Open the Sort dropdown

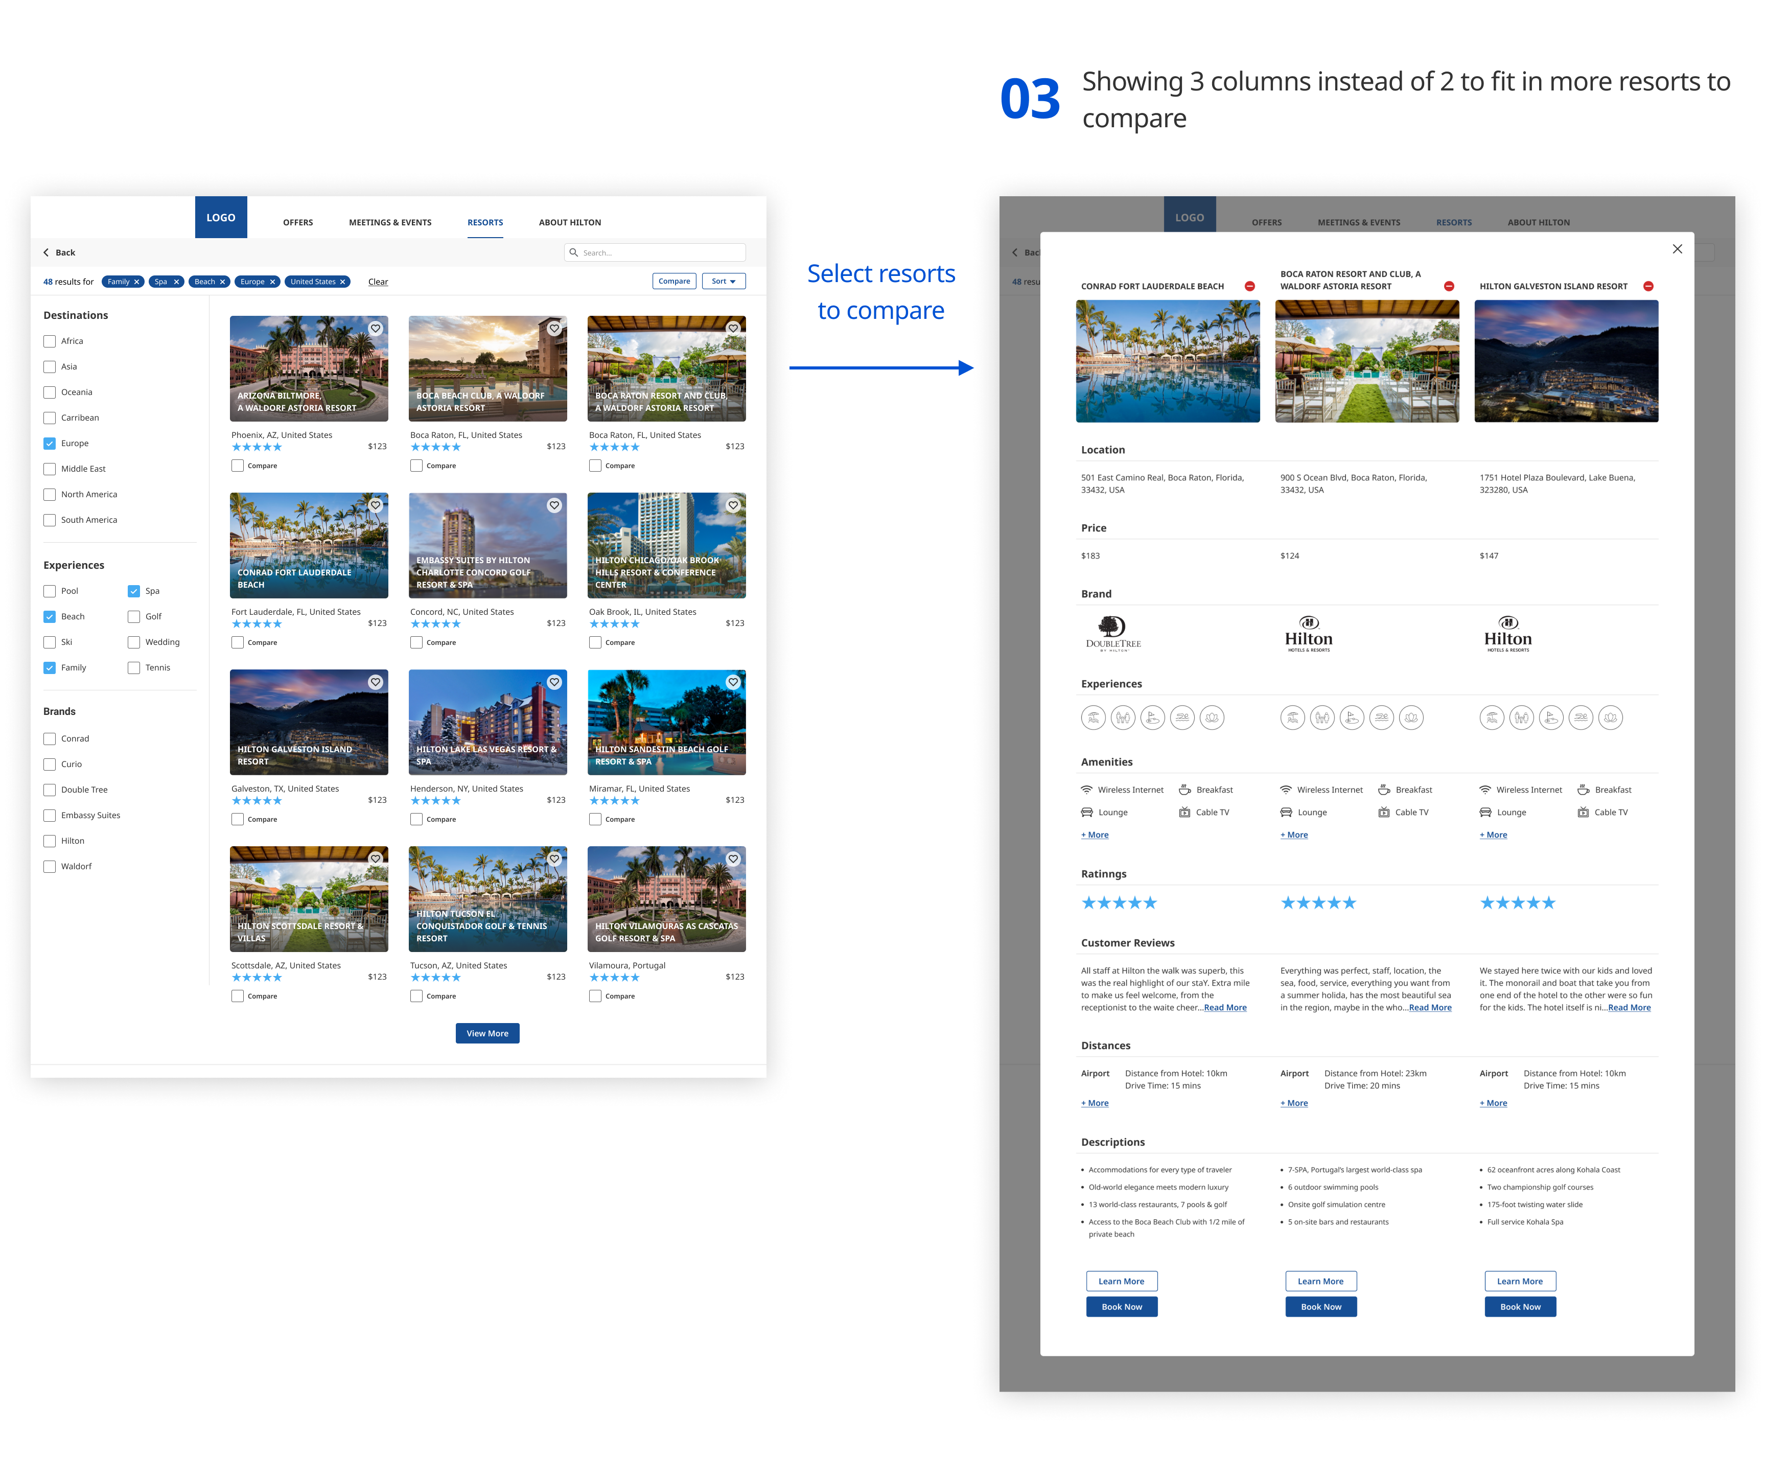pos(723,281)
